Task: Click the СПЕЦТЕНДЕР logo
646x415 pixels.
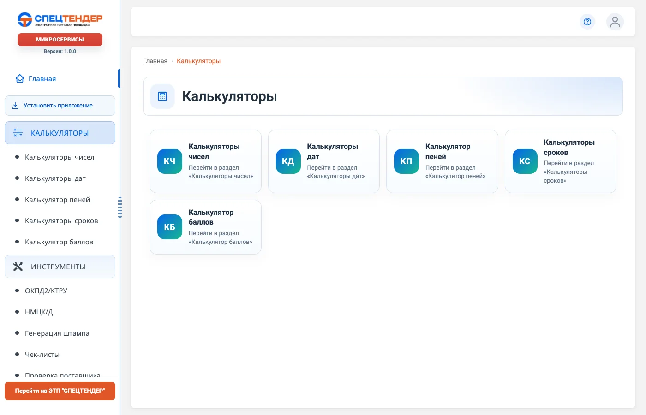Action: pos(60,19)
